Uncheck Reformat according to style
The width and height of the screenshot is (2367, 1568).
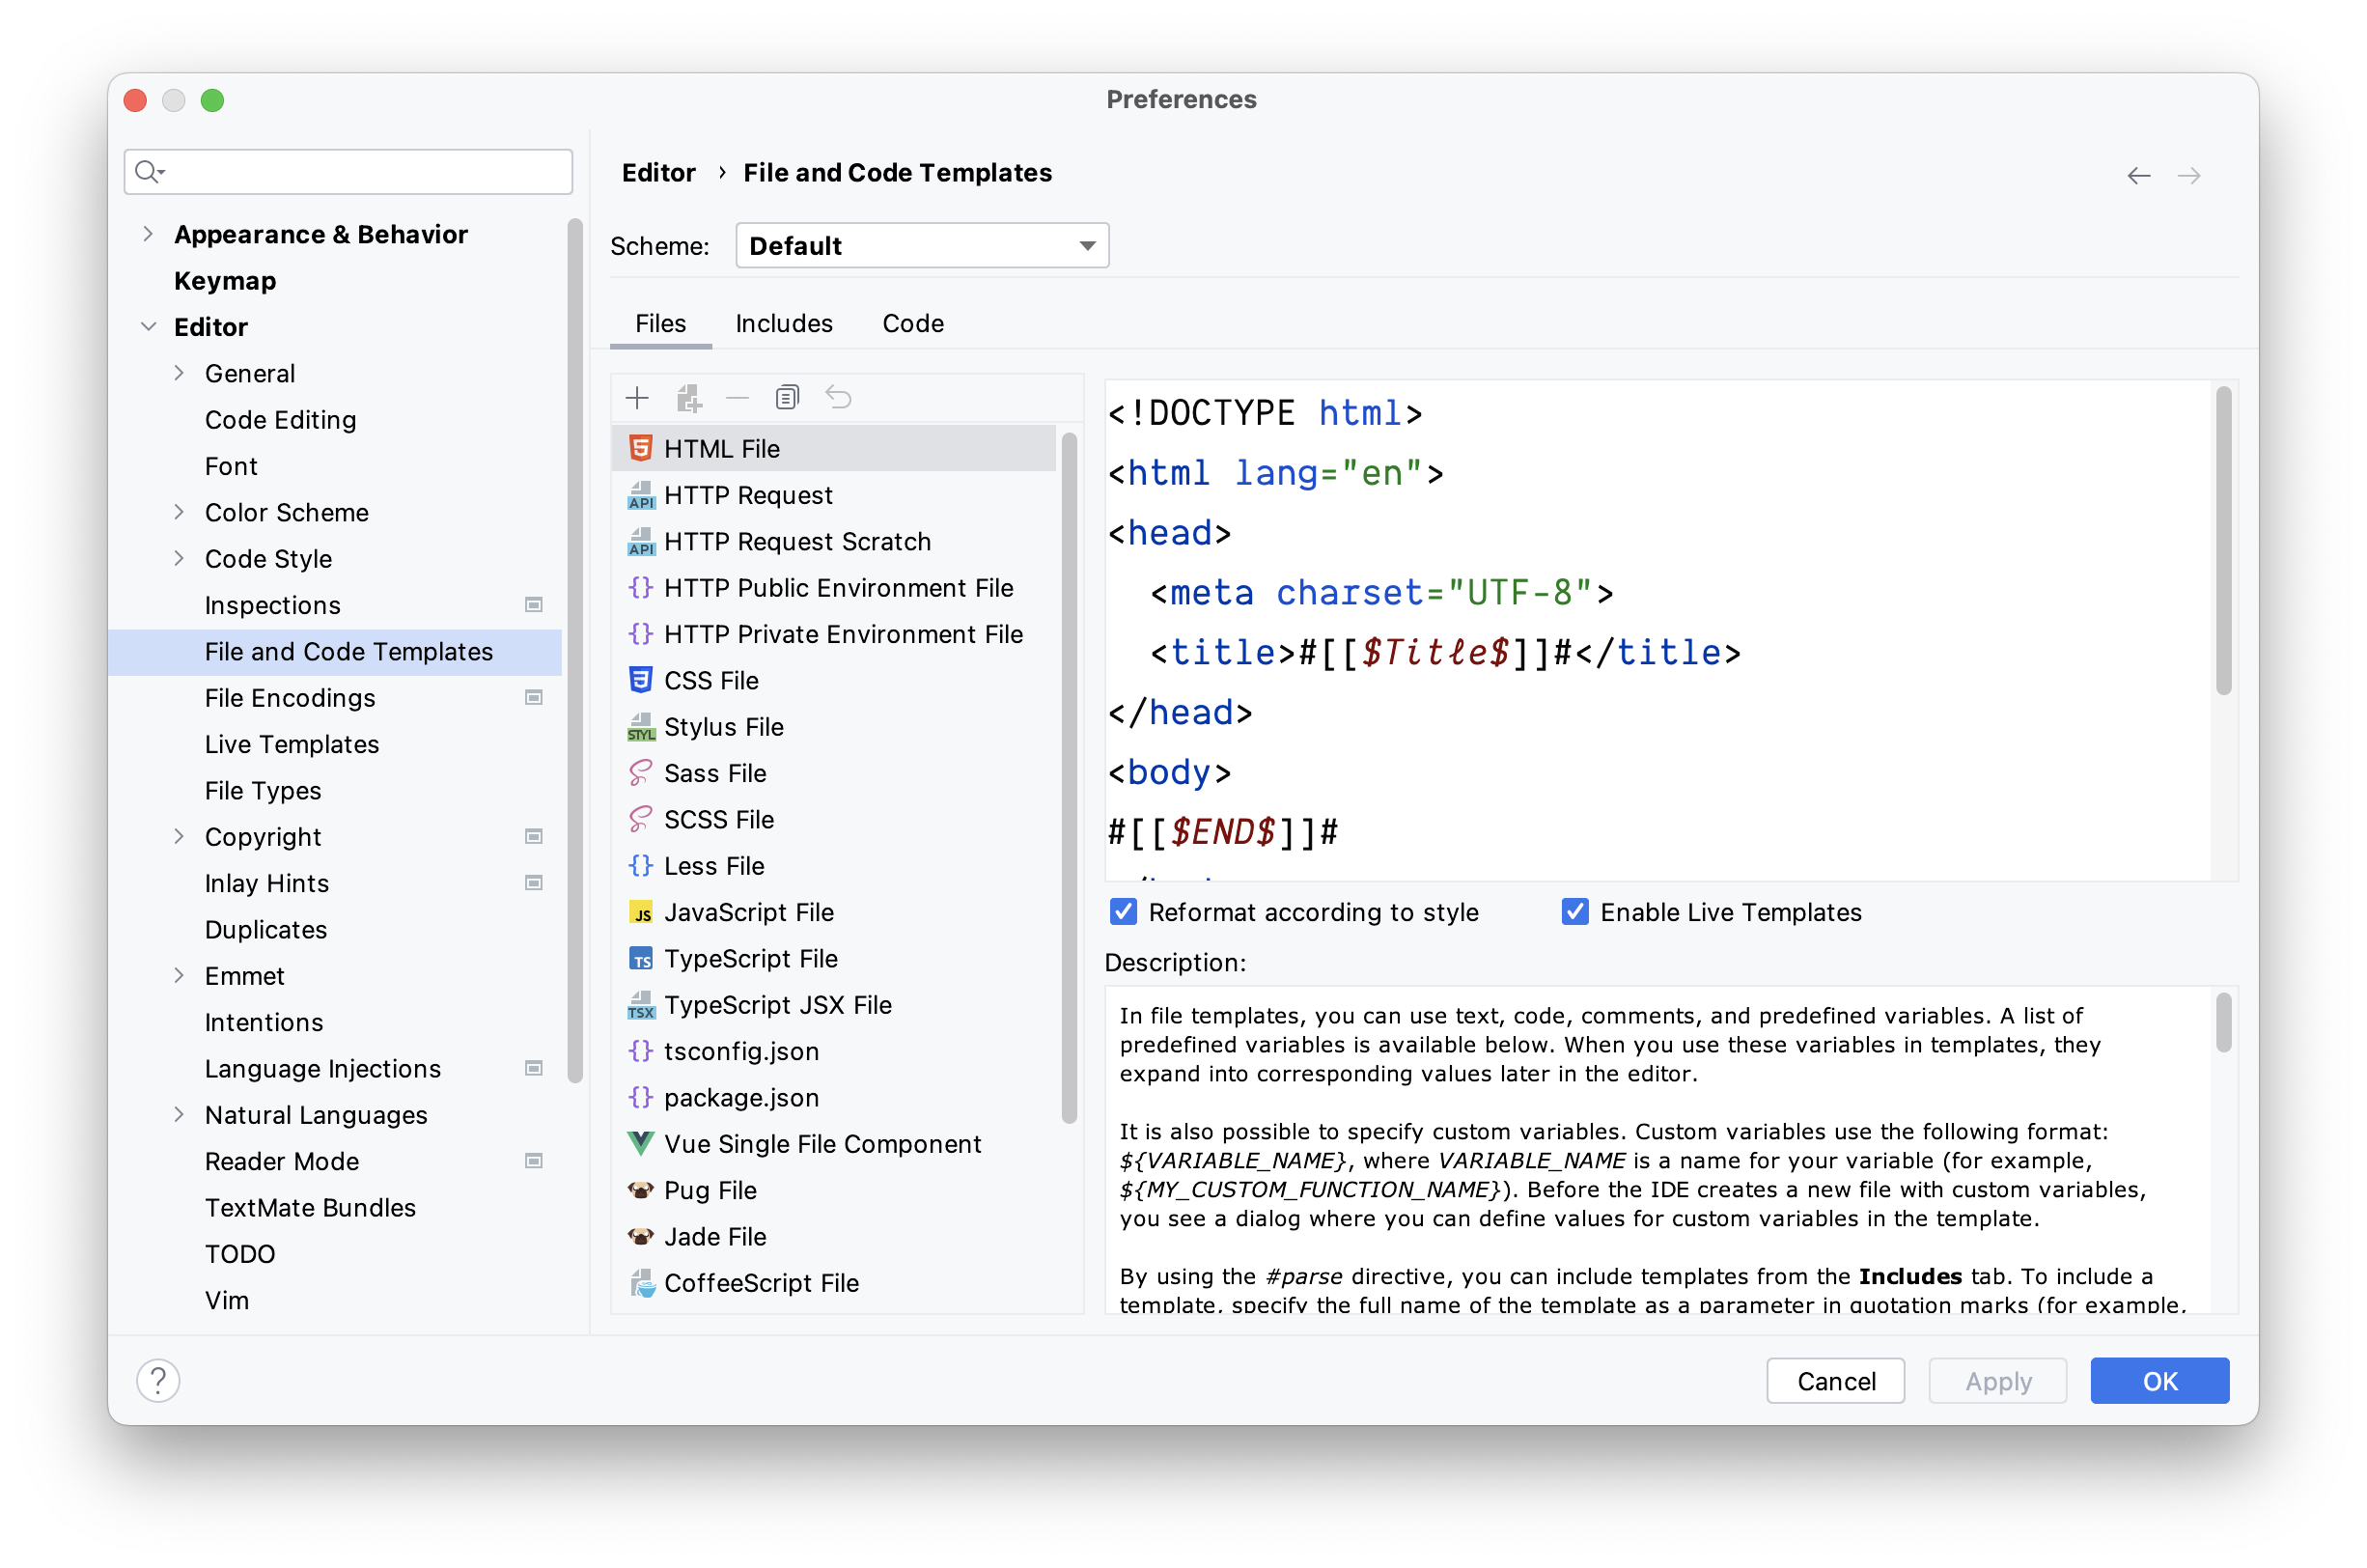pos(1124,911)
